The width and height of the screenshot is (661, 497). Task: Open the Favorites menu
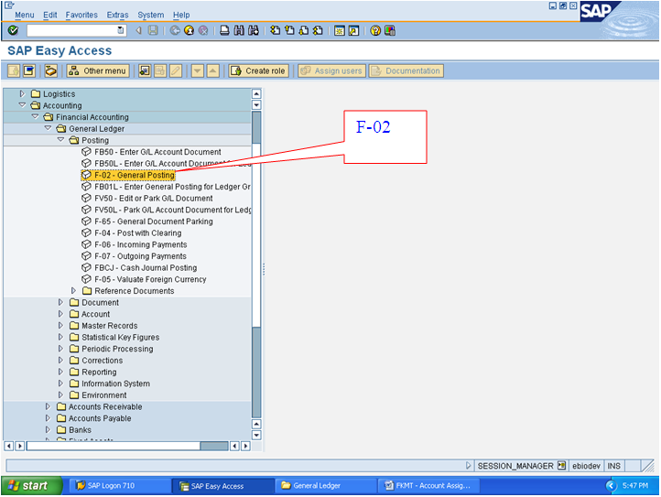coord(81,15)
